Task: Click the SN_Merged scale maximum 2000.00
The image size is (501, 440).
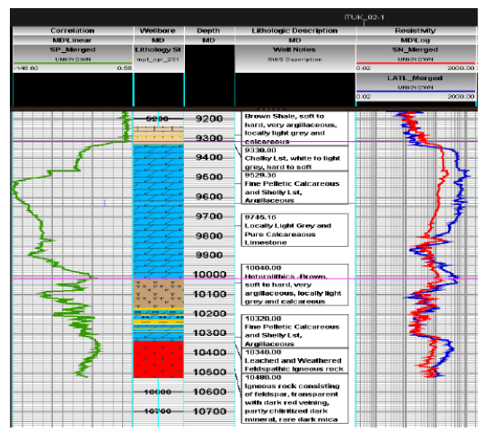Action: [461, 68]
